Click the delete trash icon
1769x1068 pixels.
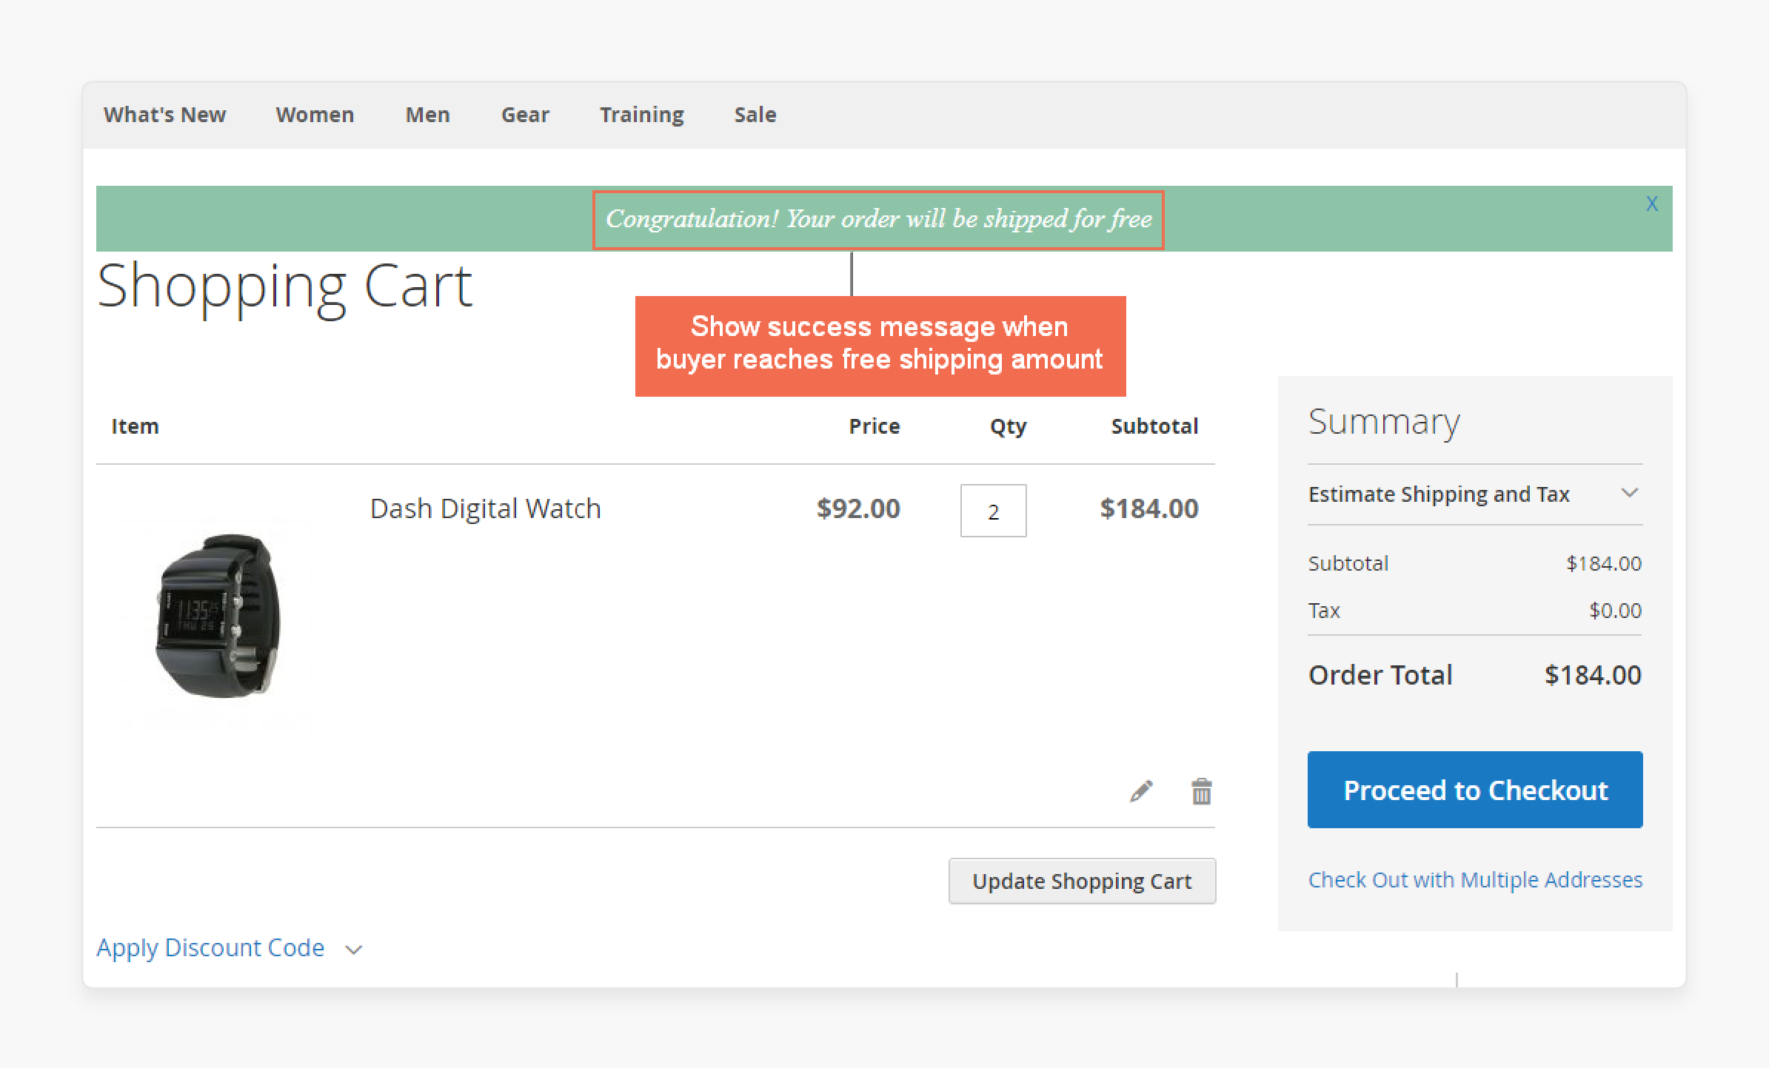(1202, 793)
